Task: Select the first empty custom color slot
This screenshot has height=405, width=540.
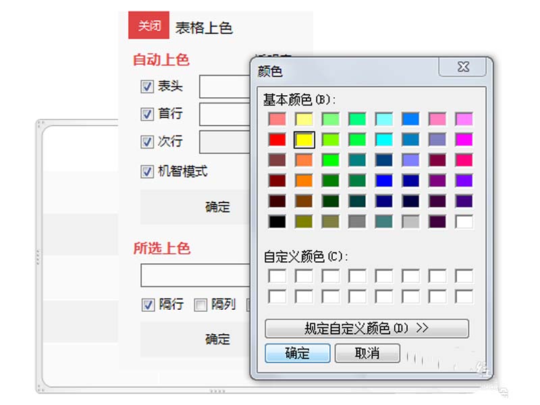Action: (277, 275)
